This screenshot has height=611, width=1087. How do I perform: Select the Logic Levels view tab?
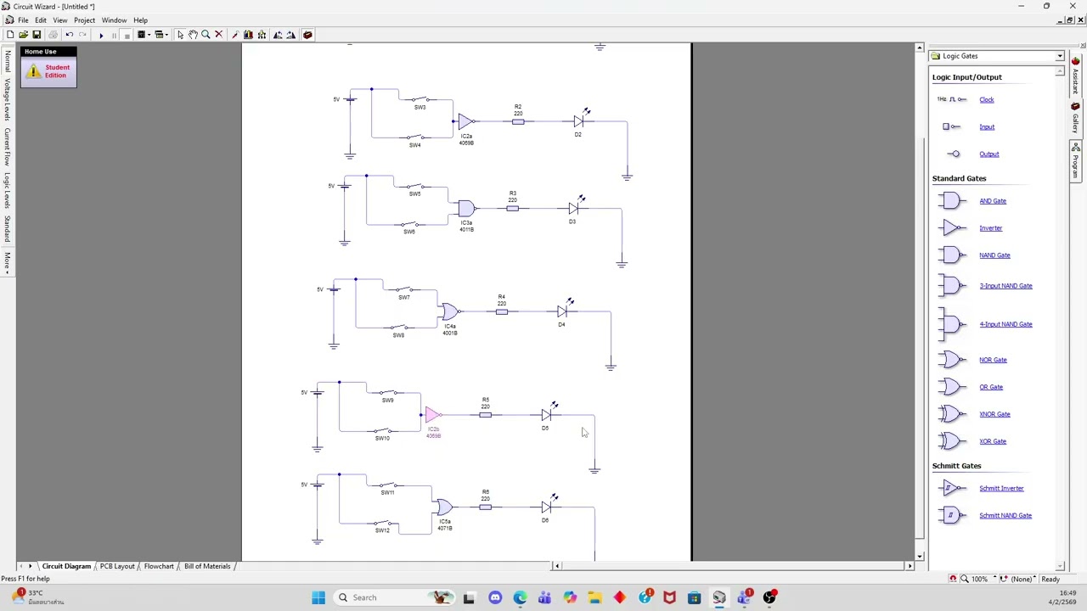[x=8, y=192]
